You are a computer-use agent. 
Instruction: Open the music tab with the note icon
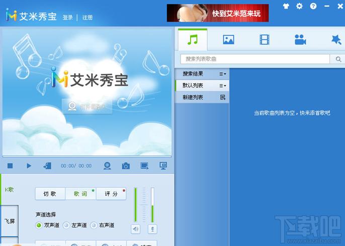click(192, 39)
